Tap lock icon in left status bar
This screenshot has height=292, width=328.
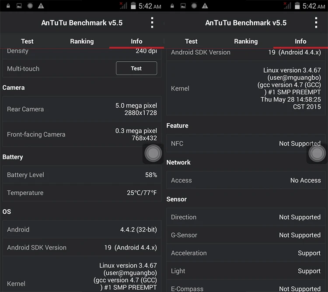coord(8,6)
